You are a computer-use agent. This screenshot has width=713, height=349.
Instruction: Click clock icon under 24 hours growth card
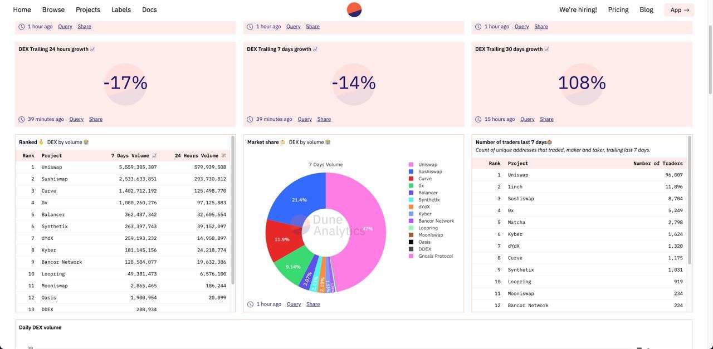[22, 119]
